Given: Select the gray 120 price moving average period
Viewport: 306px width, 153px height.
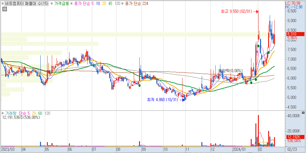Looking at the screenshot, I should pos(118,3).
